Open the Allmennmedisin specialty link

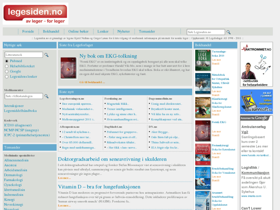click(16, 160)
